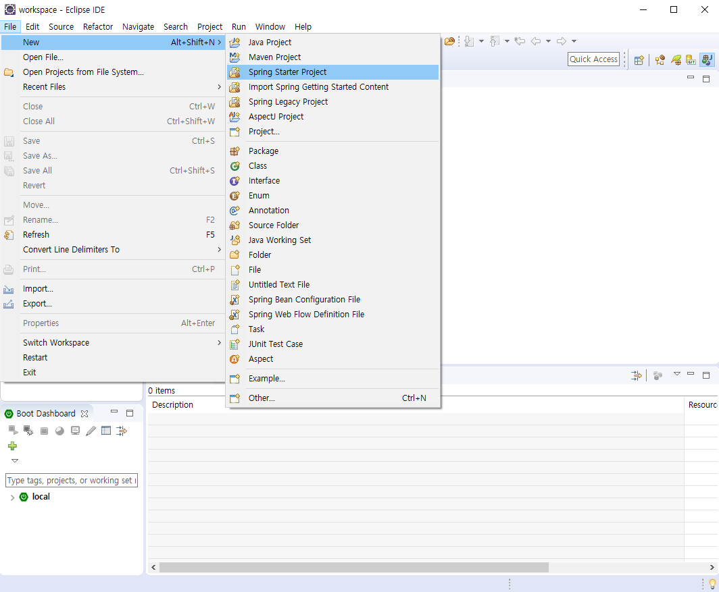
Task: Minimize the editor area
Action: [x=691, y=78]
